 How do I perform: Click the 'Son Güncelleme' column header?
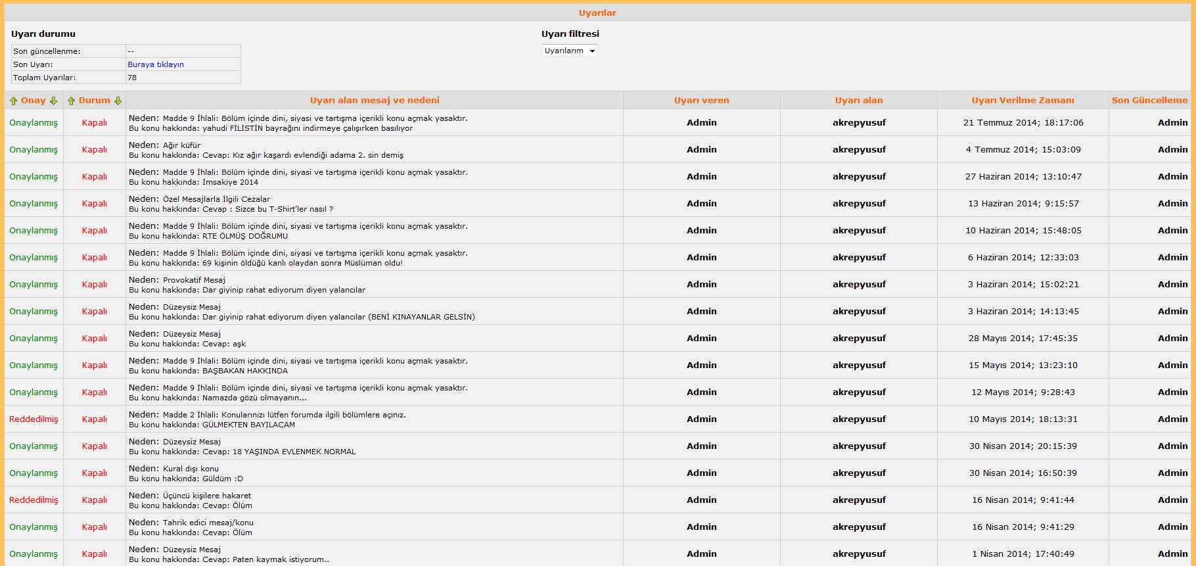pyautogui.click(x=1150, y=101)
